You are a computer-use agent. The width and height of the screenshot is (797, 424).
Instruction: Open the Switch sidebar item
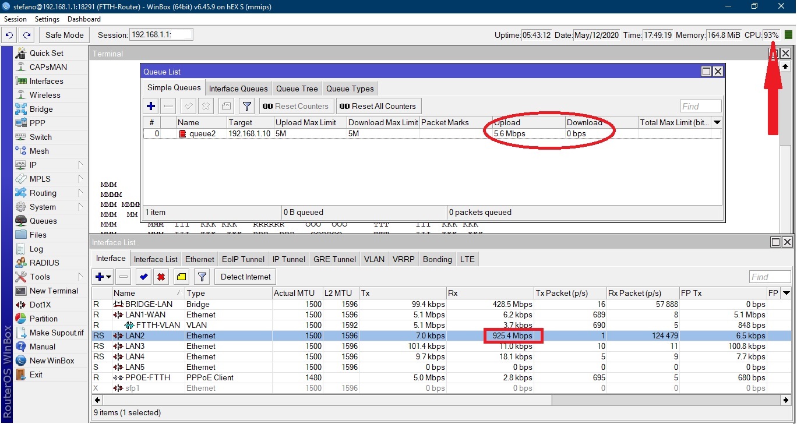[x=41, y=137]
